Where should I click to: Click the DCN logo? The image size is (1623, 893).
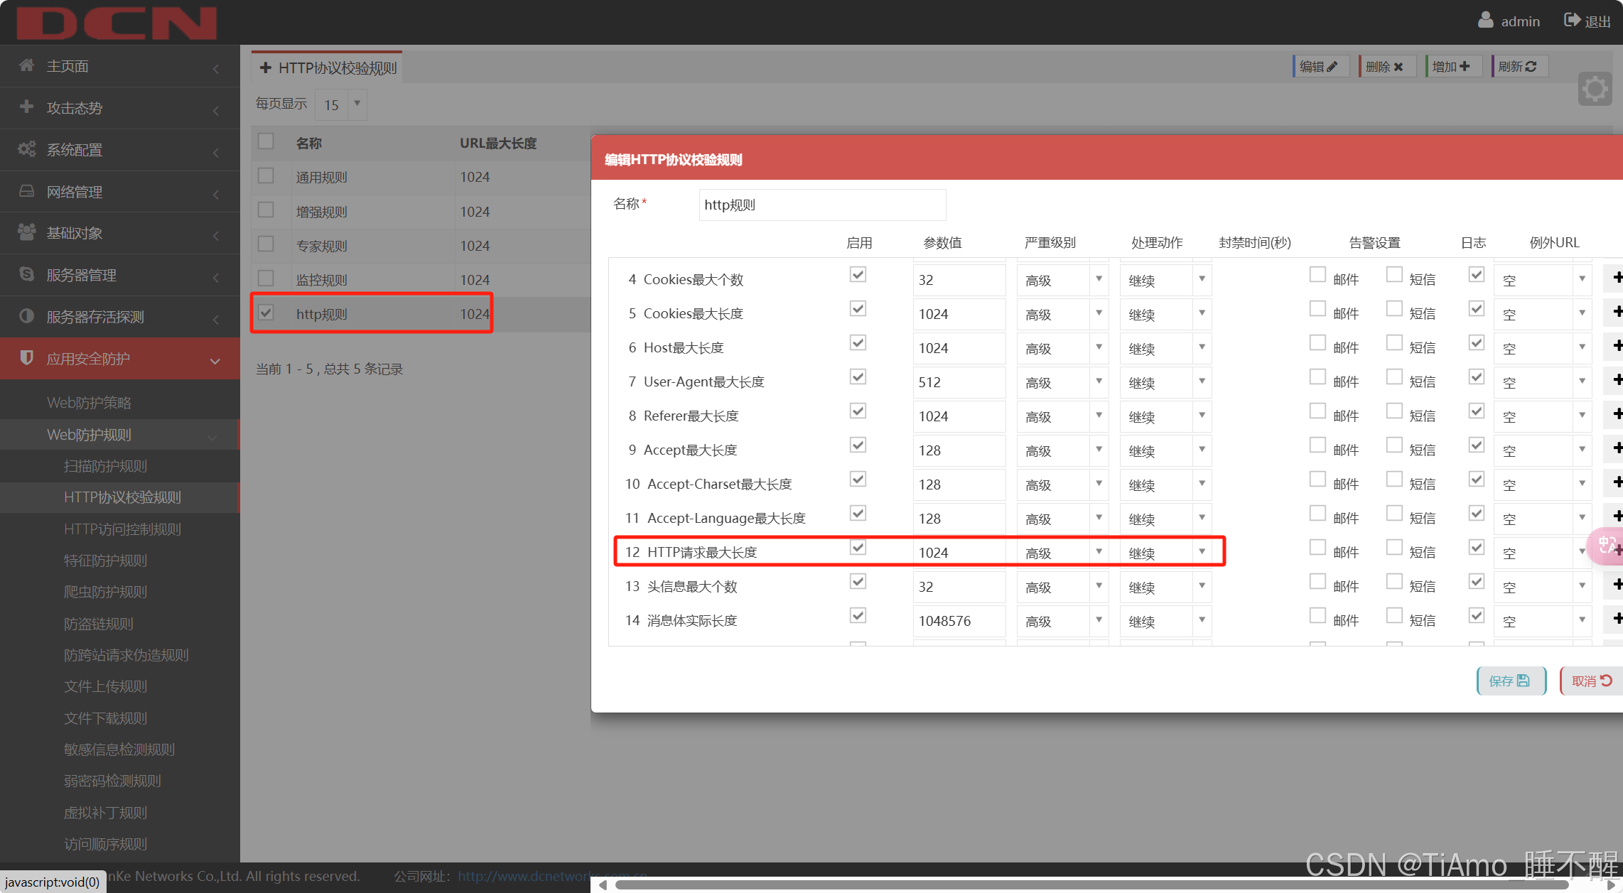[x=117, y=23]
